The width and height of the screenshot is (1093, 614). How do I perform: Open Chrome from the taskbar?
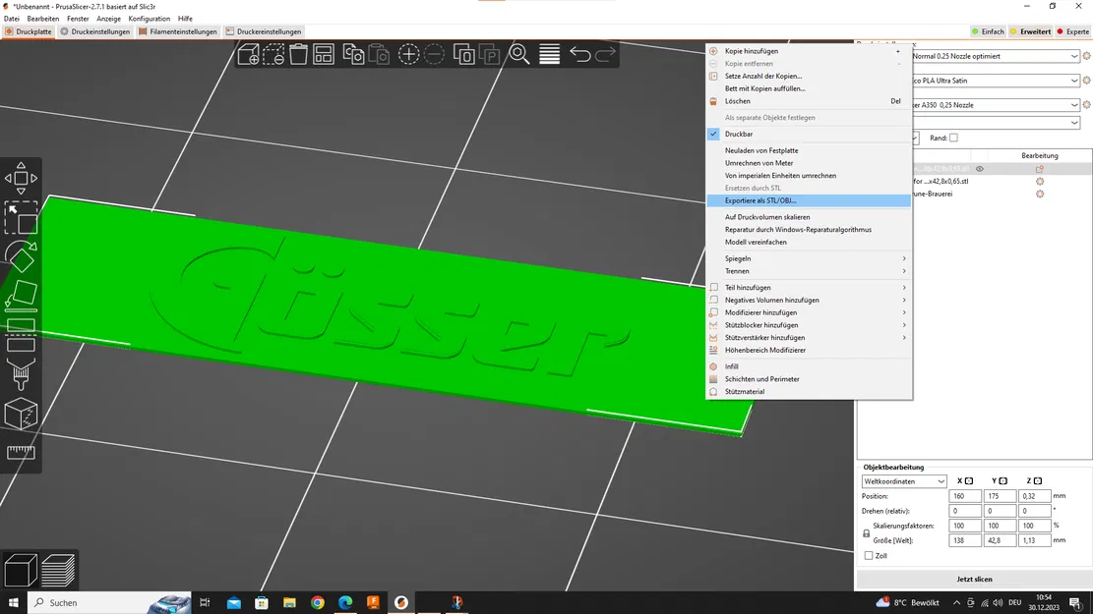(x=318, y=603)
